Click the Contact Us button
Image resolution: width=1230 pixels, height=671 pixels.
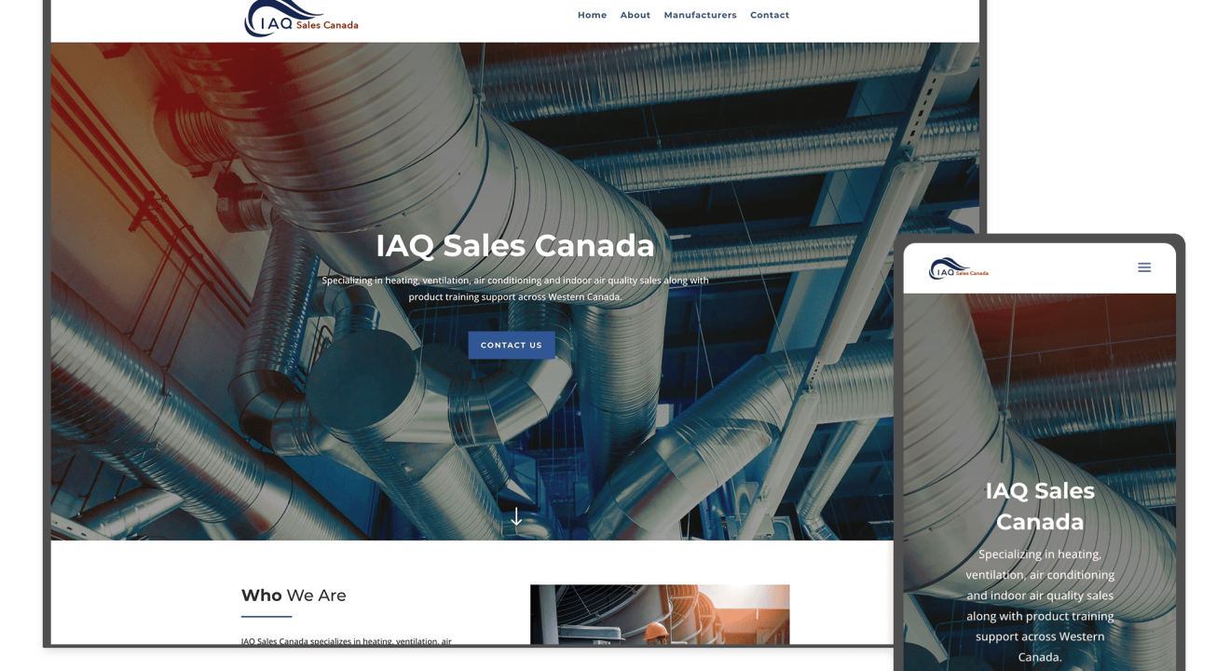pyautogui.click(x=512, y=345)
